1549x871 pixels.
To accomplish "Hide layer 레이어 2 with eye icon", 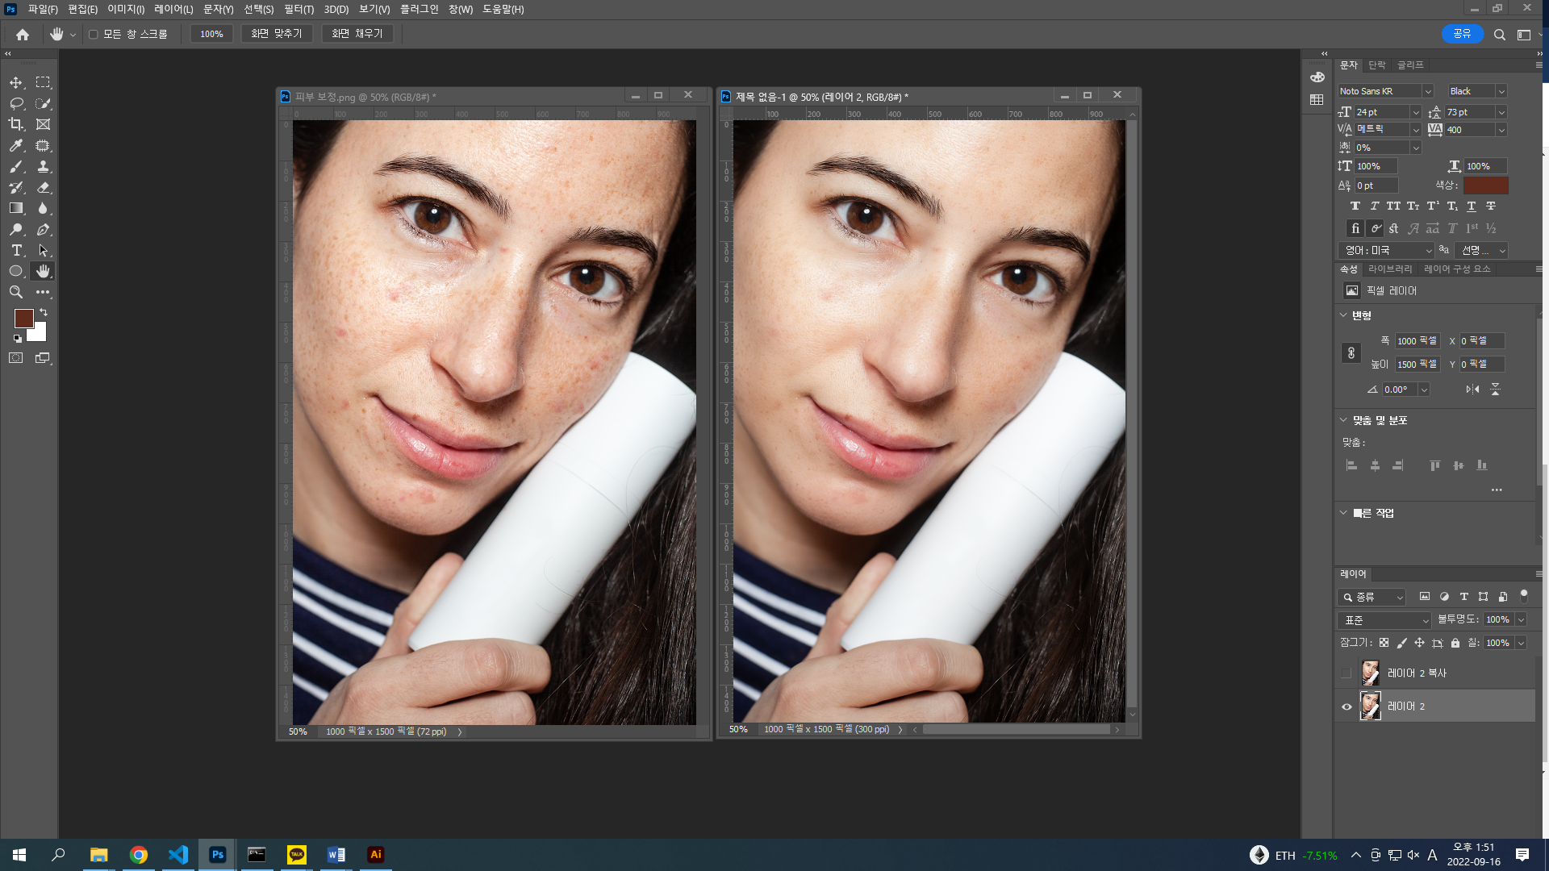I will [1347, 706].
